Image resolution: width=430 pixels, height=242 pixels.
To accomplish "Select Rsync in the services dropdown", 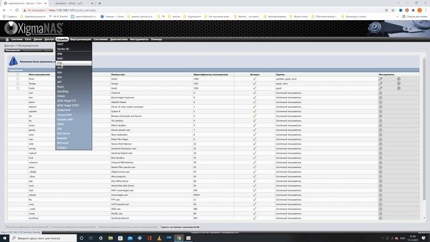I will coord(73,87).
